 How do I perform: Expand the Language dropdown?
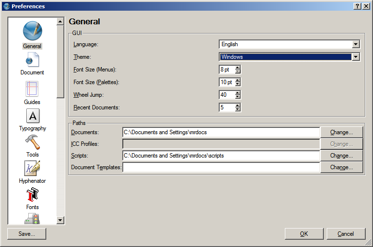(x=355, y=44)
